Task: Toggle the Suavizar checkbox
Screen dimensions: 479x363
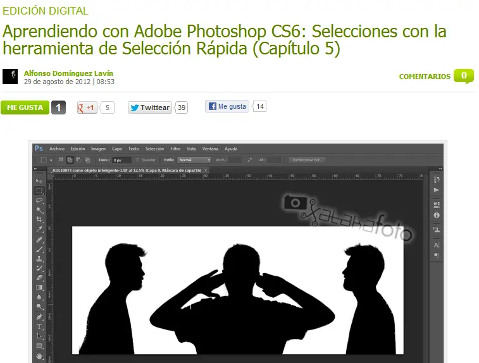Action: pyautogui.click(x=137, y=160)
